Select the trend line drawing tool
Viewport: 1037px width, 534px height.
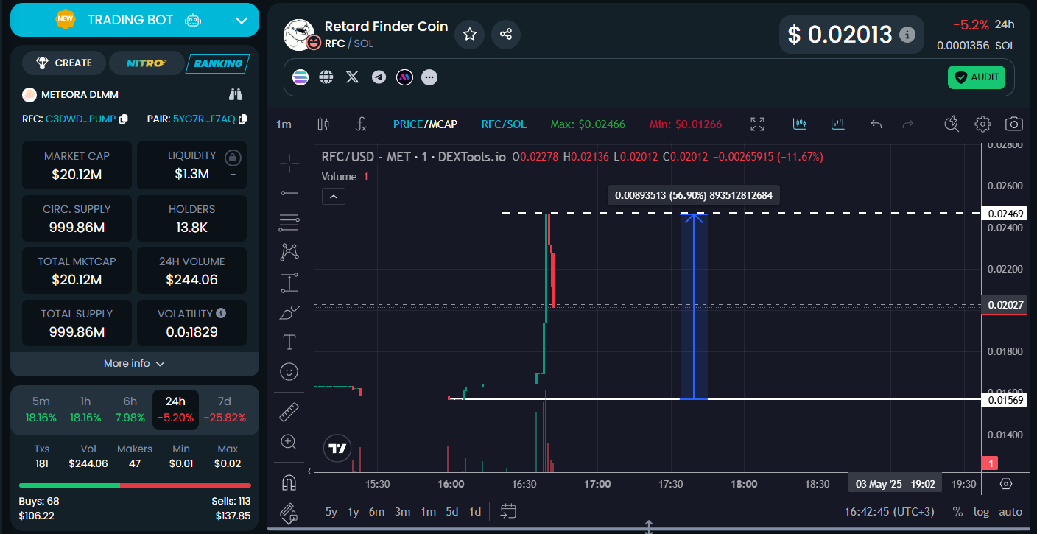tap(289, 193)
